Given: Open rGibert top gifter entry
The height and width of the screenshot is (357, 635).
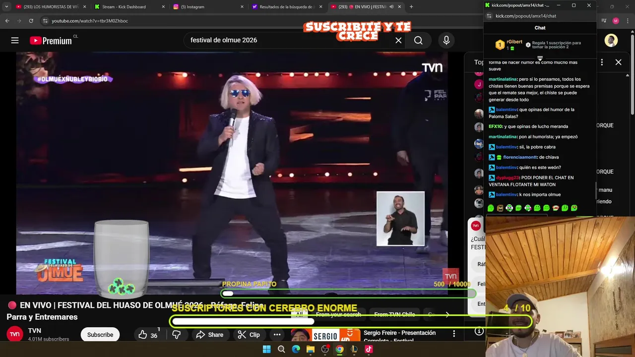Looking at the screenshot, I should click(509, 45).
